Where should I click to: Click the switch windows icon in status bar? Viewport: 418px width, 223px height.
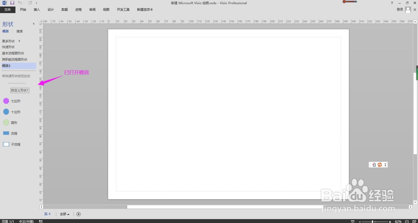(x=414, y=221)
